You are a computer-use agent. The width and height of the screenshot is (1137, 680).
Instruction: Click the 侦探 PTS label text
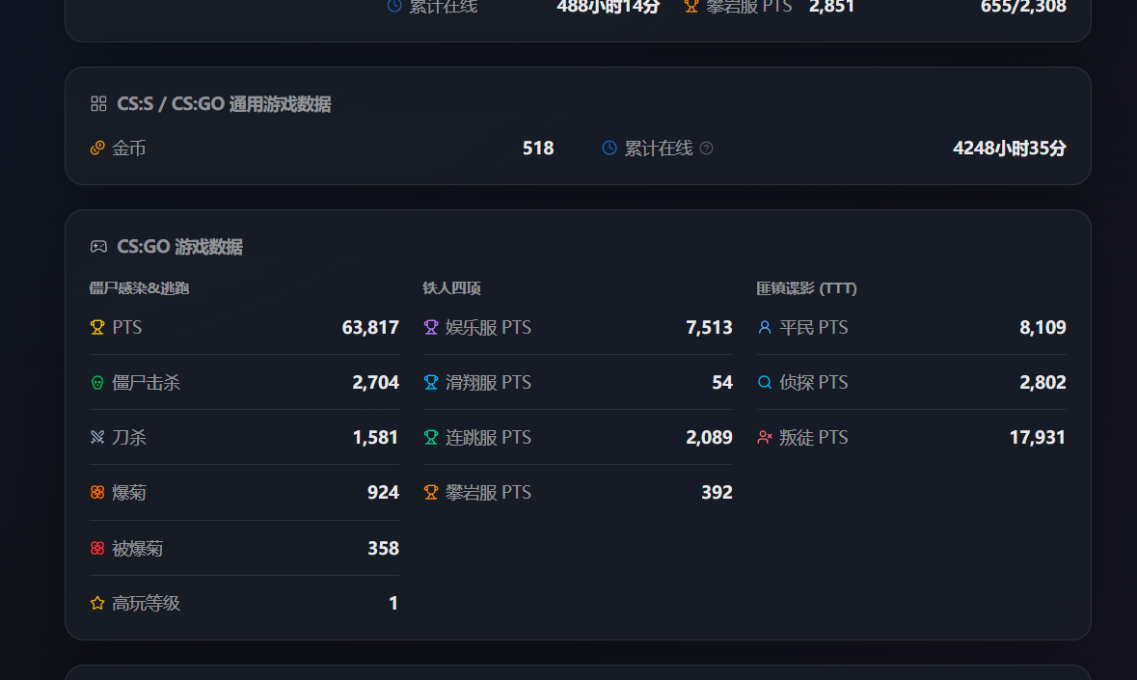814,382
